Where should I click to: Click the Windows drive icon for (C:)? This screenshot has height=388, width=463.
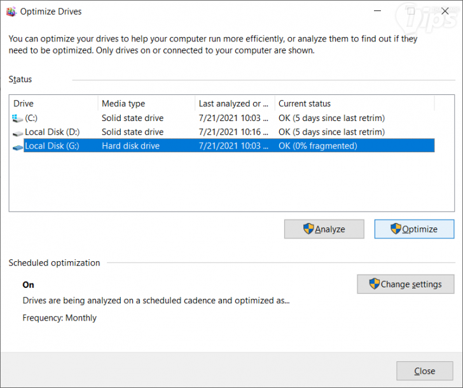pyautogui.click(x=17, y=119)
